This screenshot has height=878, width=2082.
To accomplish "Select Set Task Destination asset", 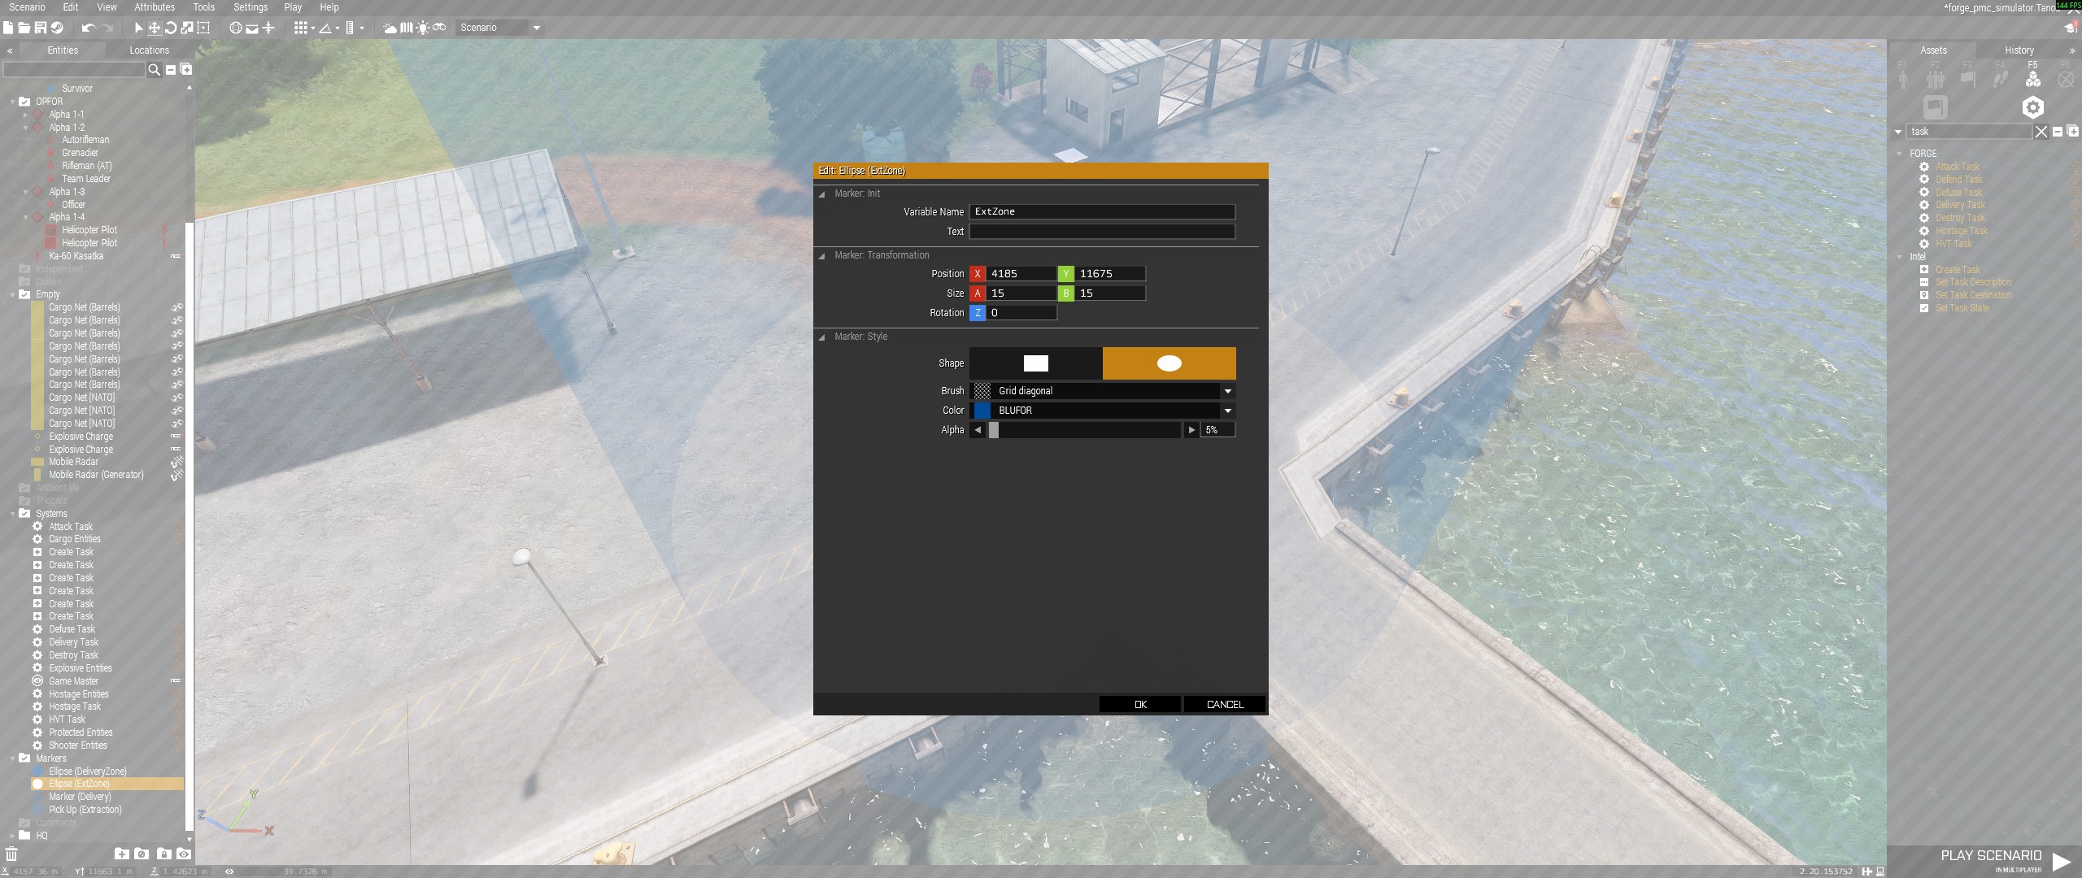I will coord(1973,295).
